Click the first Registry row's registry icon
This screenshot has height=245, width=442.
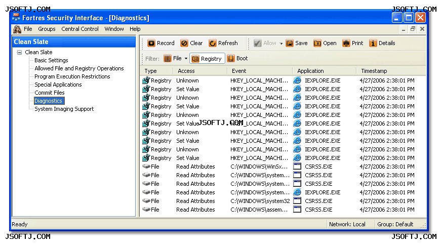pos(146,80)
